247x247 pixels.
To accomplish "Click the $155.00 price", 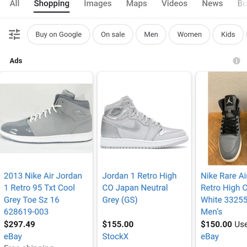I will [118, 224].
